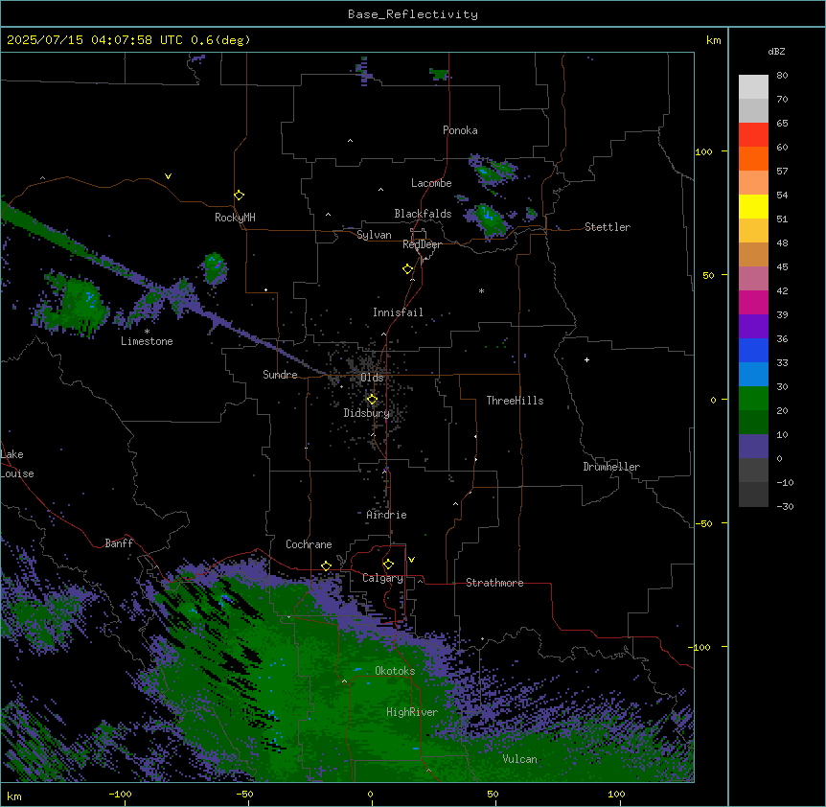The height and width of the screenshot is (807, 826).
Task: Click the small green echo at top near Ponoka road
Action: point(438,73)
